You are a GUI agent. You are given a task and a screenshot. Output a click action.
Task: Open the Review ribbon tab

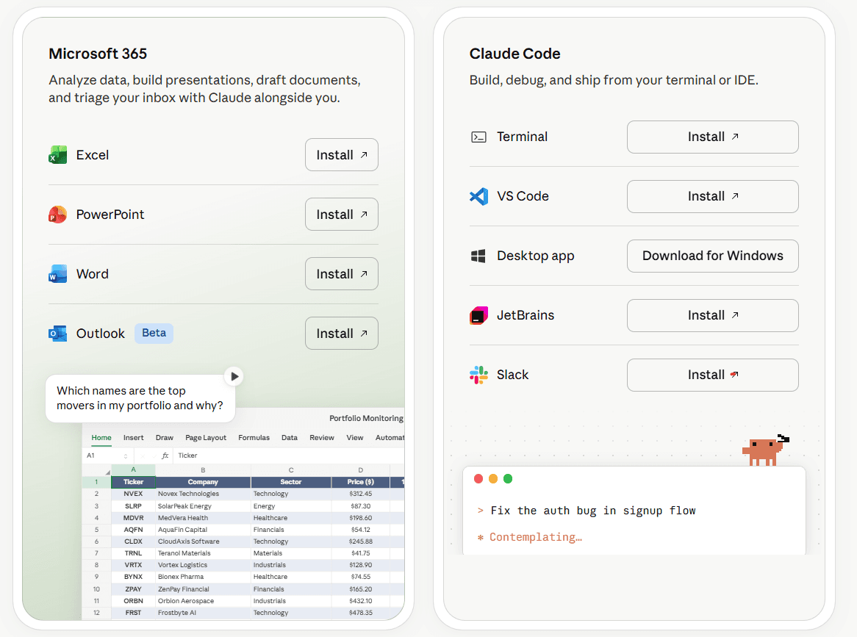pos(322,438)
